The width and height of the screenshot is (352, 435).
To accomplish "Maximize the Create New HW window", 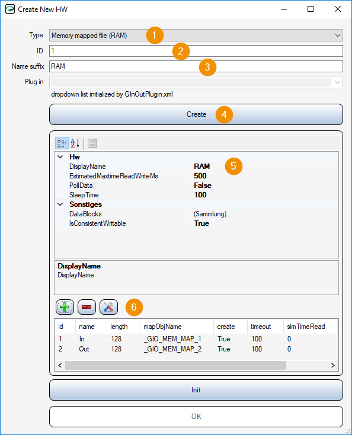I will point(311,9).
